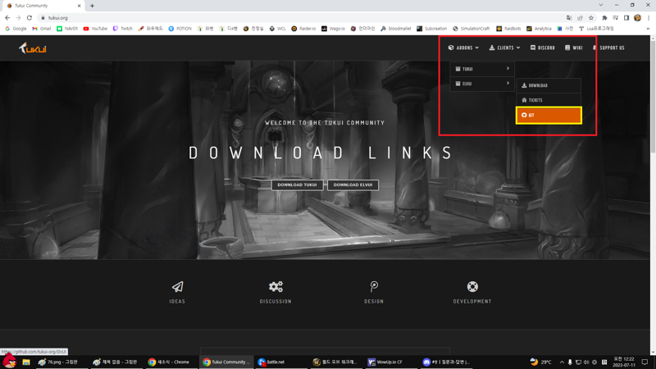The height and width of the screenshot is (369, 656).
Task: Show hidden system tray icons
Action: 562,362
